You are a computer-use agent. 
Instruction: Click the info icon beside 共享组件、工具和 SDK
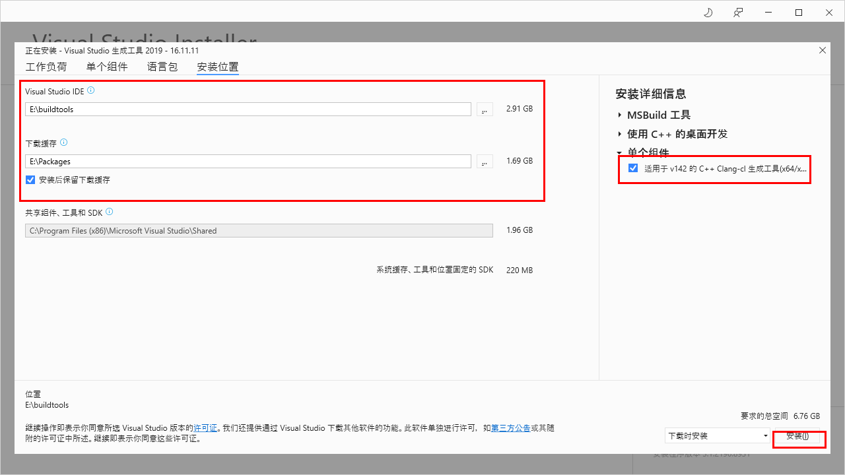[110, 212]
